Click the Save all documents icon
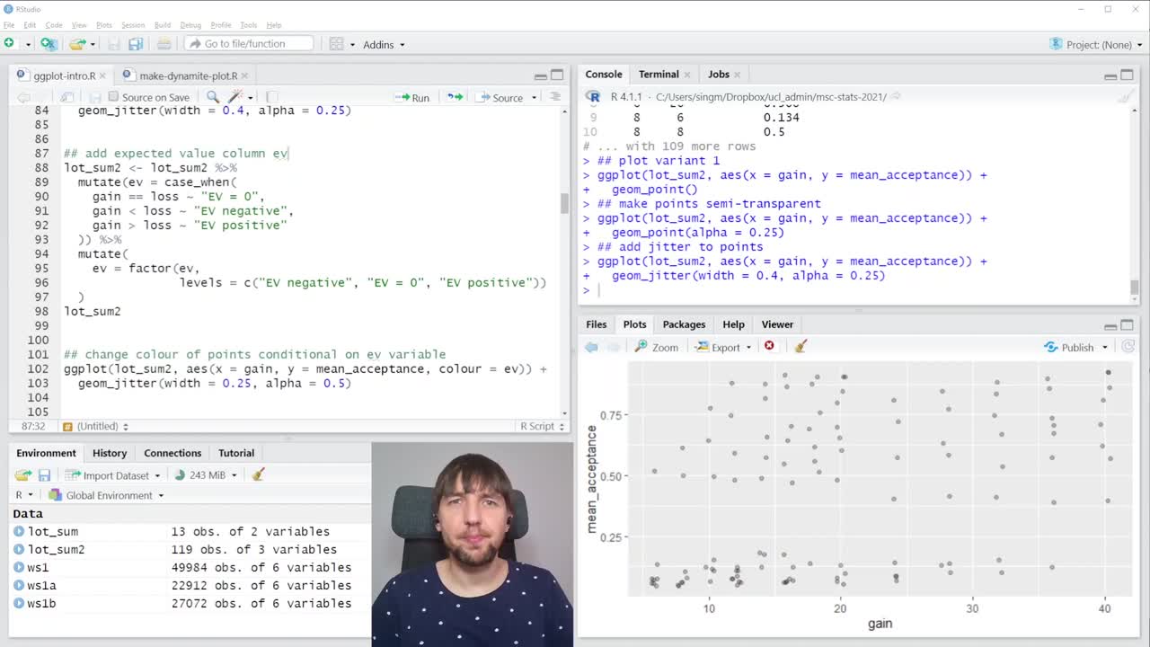The width and height of the screenshot is (1150, 647). click(x=136, y=43)
